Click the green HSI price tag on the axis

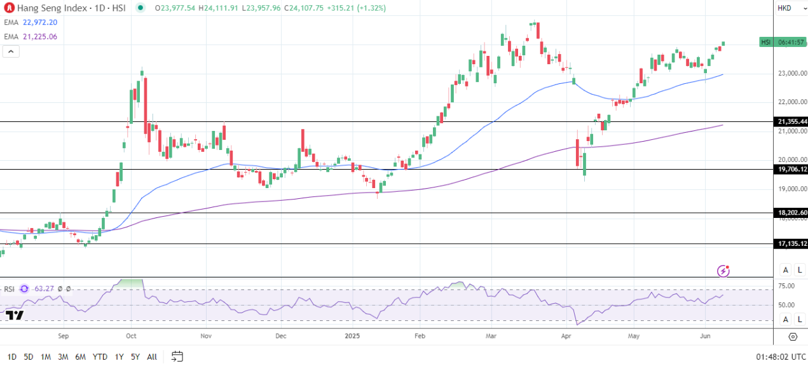[x=766, y=42]
